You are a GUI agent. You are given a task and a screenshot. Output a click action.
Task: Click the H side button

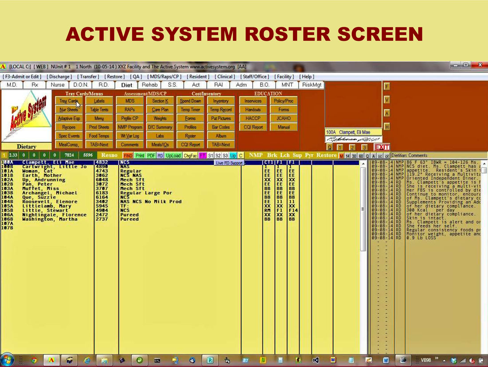pos(386,127)
